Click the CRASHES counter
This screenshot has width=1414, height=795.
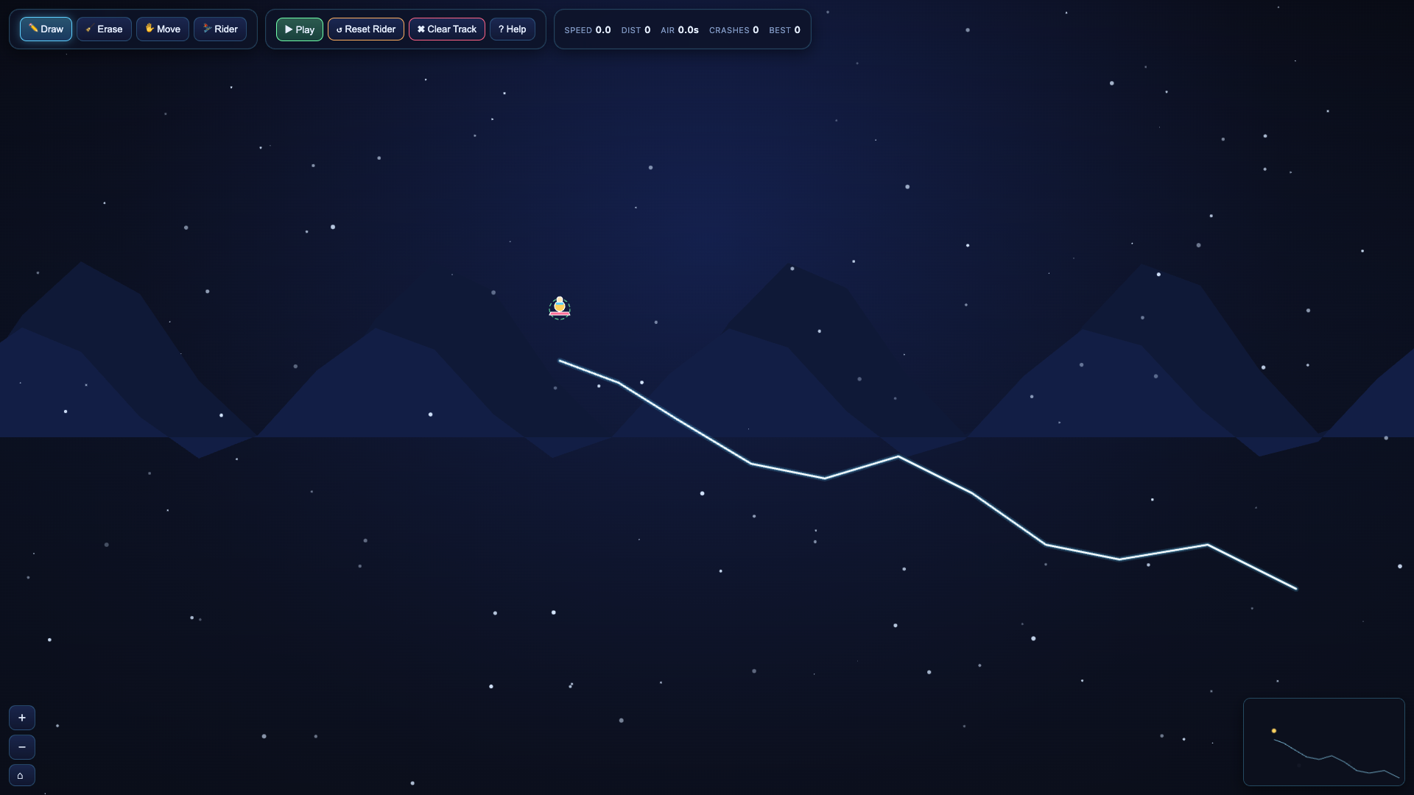coord(734,30)
